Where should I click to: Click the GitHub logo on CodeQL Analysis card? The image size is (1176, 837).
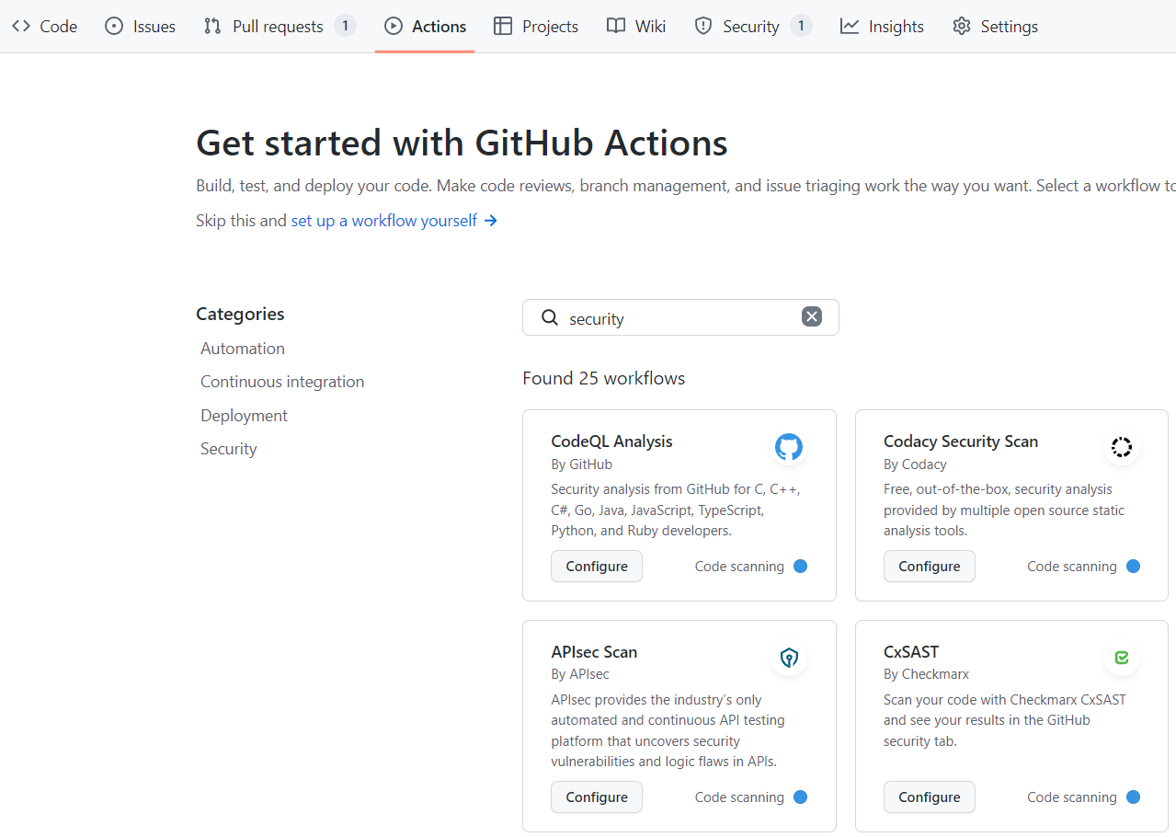[x=788, y=447]
